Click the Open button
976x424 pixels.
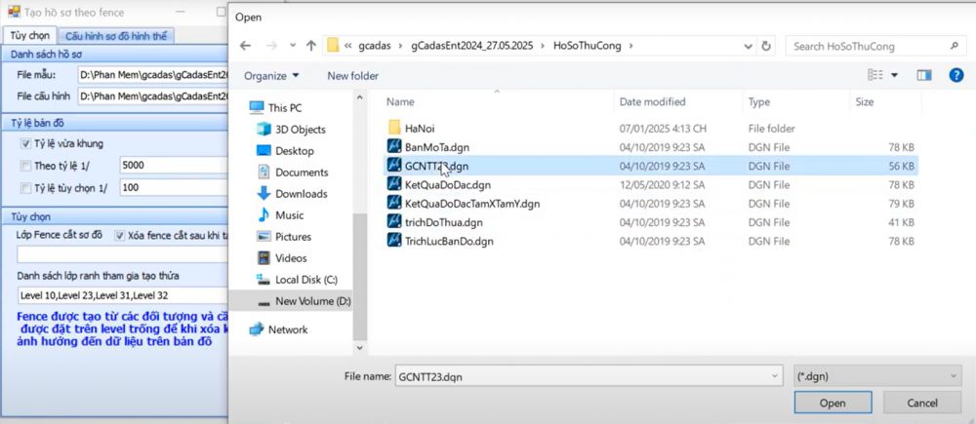(x=833, y=403)
